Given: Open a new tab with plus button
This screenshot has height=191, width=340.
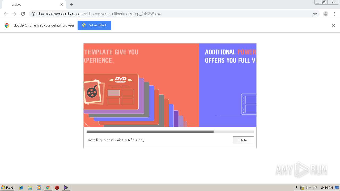Looking at the screenshot, I should 72,5.
